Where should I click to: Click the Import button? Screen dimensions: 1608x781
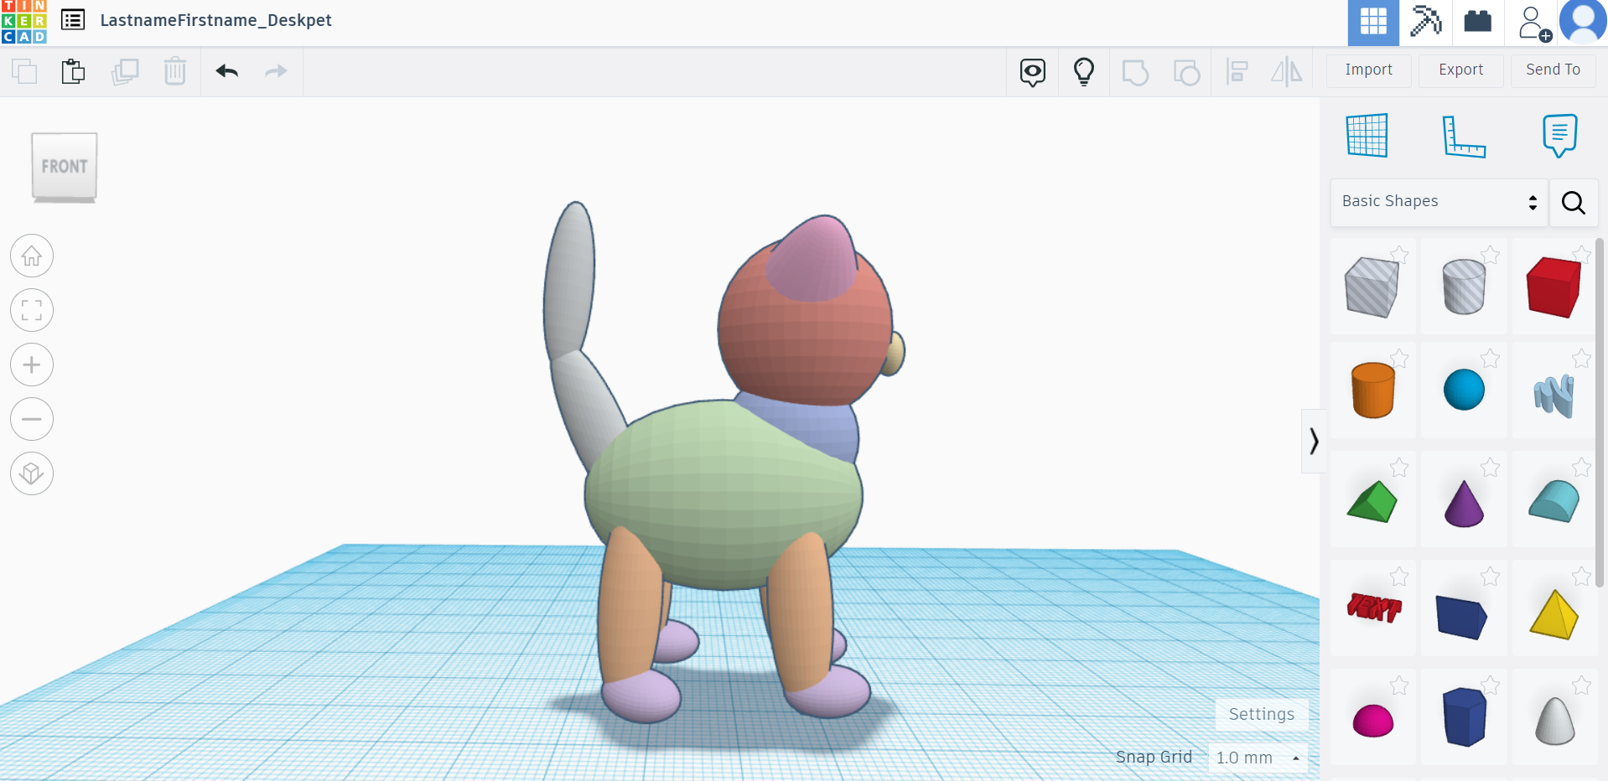pyautogui.click(x=1368, y=70)
